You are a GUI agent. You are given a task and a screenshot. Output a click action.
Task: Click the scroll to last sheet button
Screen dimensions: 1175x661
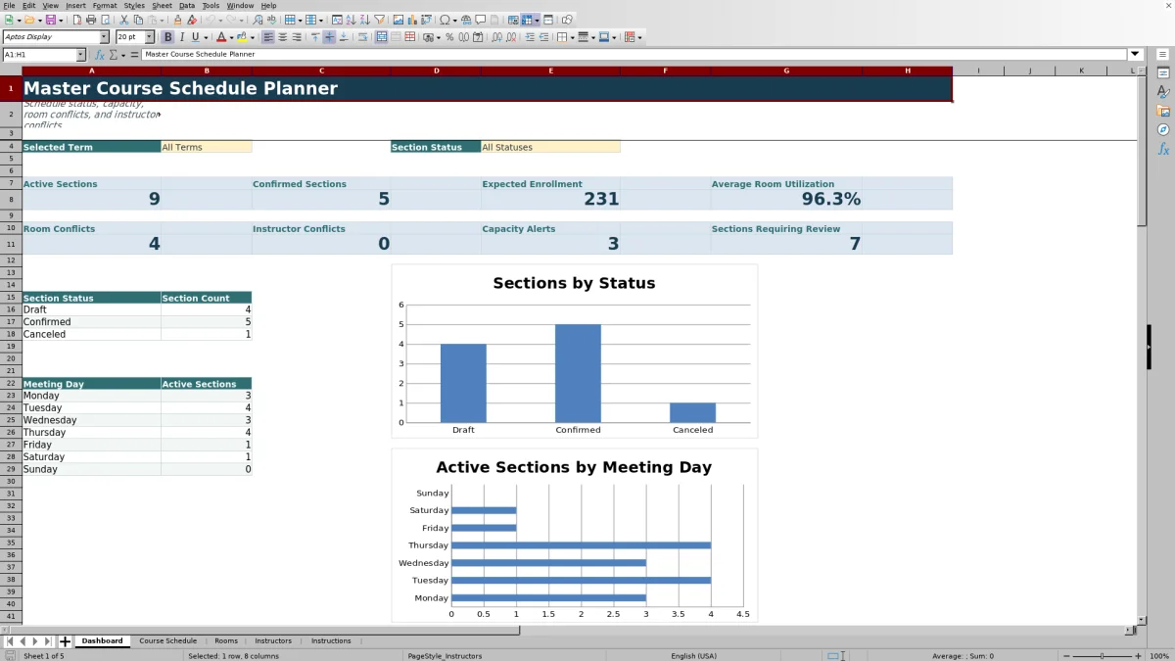49,641
